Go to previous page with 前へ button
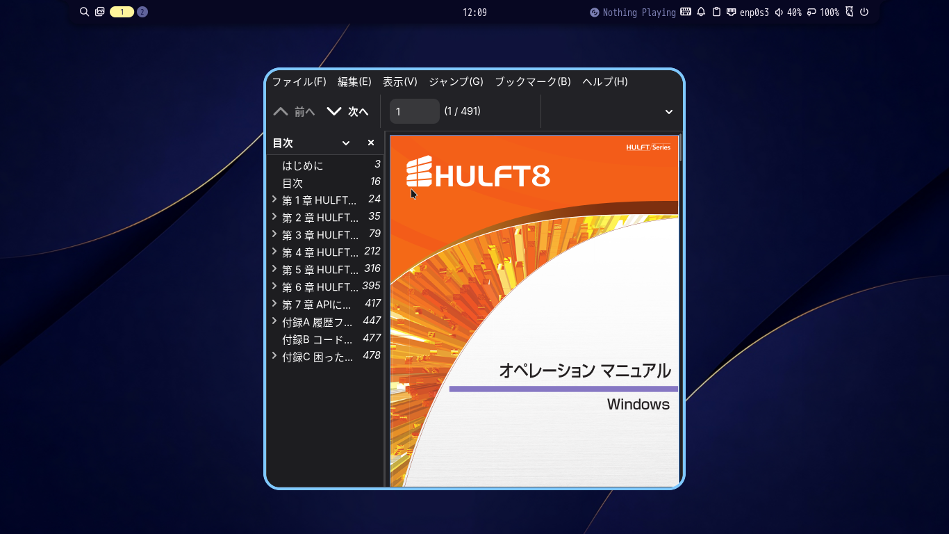 coord(294,111)
